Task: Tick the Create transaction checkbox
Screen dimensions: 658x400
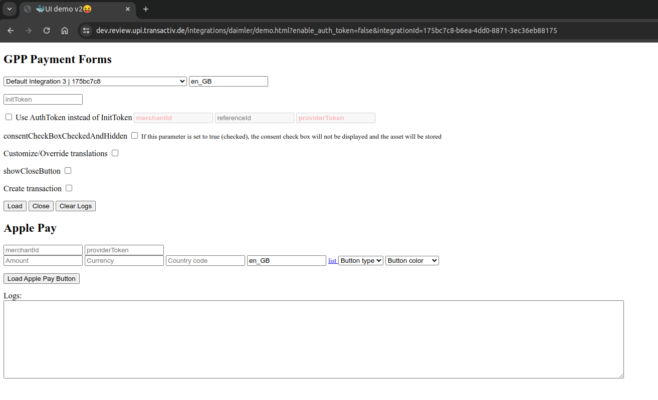Action: click(x=69, y=188)
